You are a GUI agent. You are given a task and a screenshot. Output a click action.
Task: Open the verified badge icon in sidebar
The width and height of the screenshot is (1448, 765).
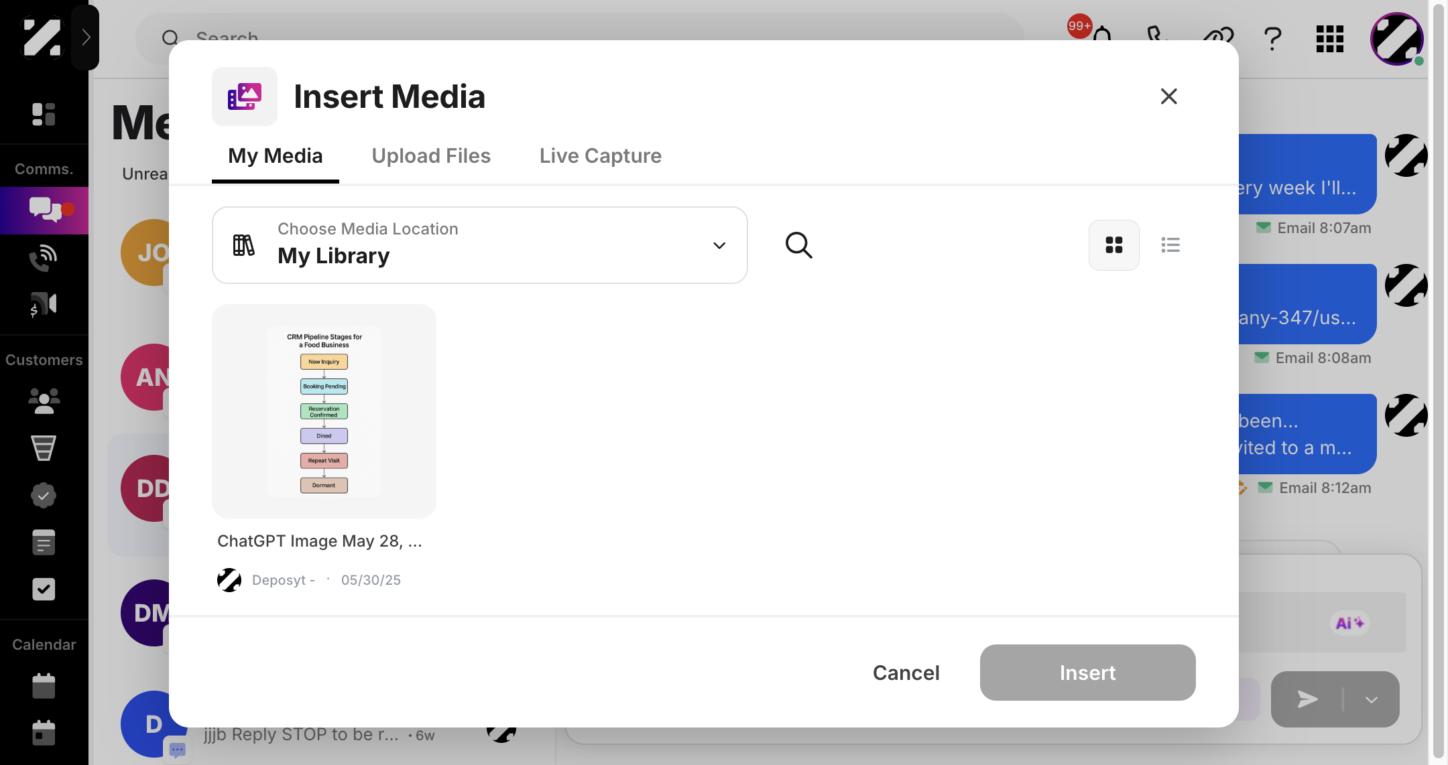44,496
